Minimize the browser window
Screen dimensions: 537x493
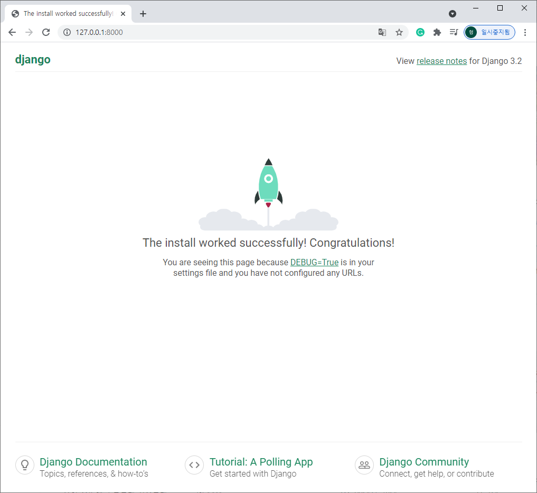click(x=476, y=8)
